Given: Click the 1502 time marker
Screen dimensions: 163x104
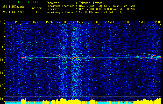Looking at the screenshot, I should (x=33, y=22).
